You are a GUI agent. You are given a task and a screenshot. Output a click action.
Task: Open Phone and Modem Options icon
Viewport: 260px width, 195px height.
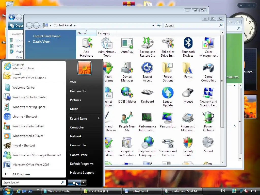[188, 122]
